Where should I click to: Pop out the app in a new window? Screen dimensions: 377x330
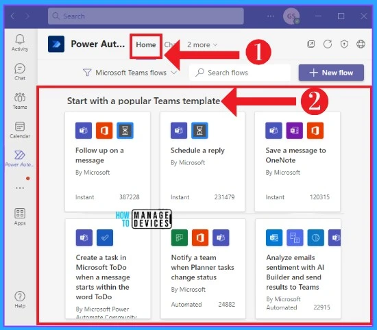311,45
